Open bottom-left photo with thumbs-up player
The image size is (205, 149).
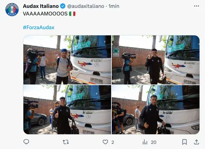click(x=67, y=110)
